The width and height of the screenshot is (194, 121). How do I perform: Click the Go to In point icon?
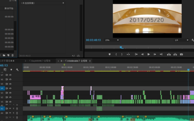tap(136, 54)
